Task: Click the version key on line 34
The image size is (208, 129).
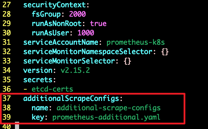Action: tap(38, 70)
